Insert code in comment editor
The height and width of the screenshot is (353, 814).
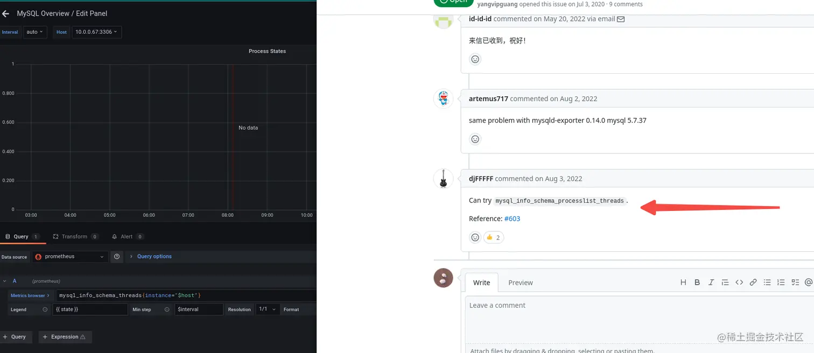pos(739,283)
